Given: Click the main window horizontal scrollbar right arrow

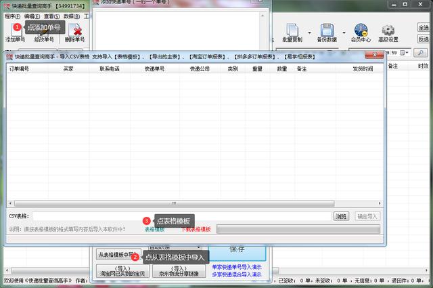Looking at the screenshot, I should [x=426, y=270].
